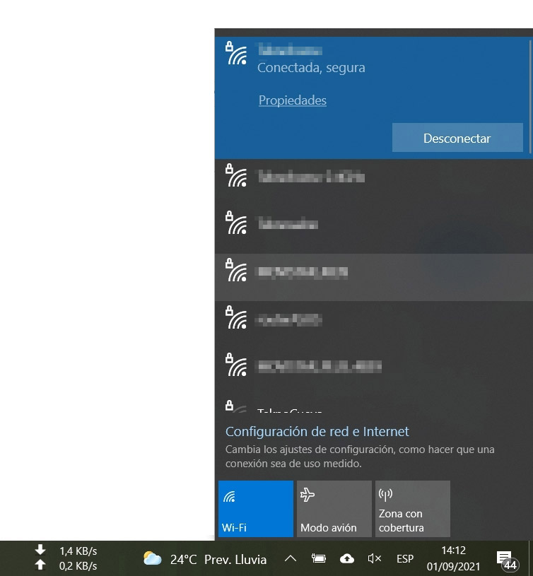Viewport: 533px width, 576px height.
Task: Click the muted speaker volume icon
Action: click(375, 559)
